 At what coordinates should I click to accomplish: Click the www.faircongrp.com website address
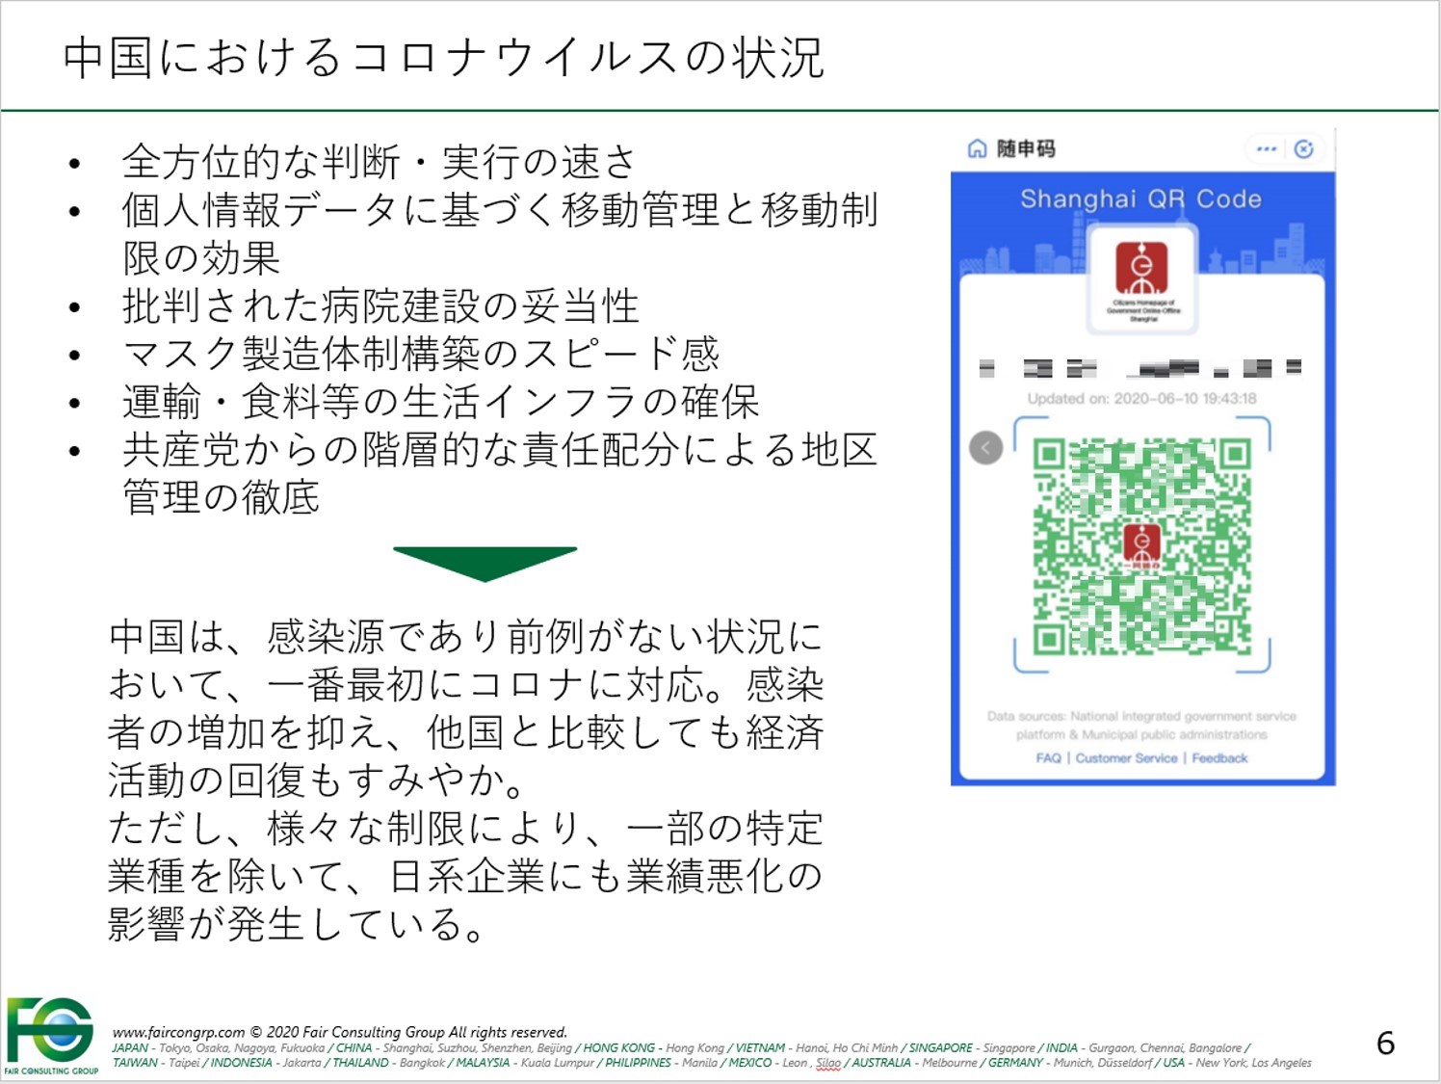(x=178, y=1032)
